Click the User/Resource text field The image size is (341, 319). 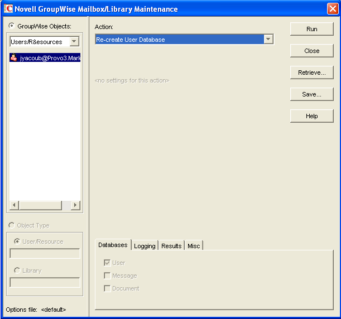(45, 253)
